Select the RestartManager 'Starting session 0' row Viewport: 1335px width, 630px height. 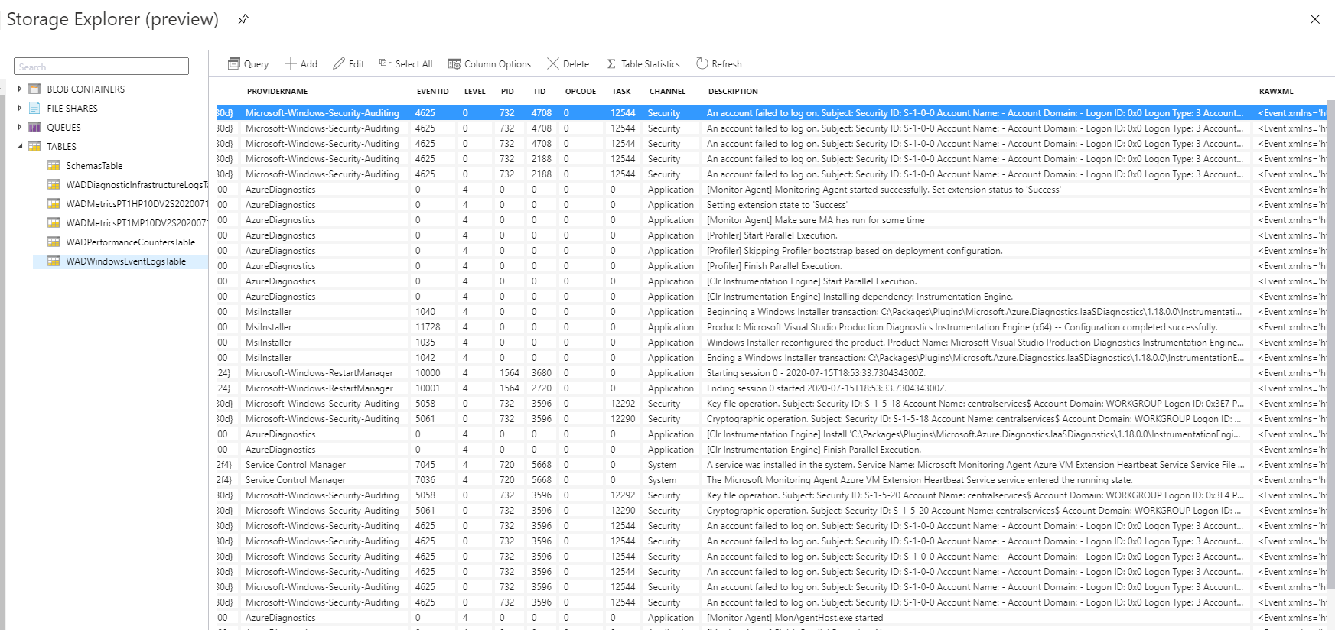coord(770,372)
